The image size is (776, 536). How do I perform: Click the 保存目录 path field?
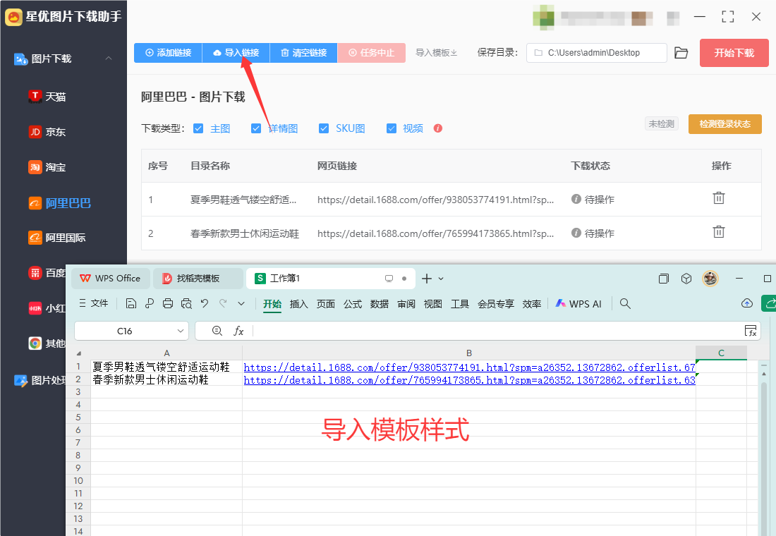coord(597,52)
